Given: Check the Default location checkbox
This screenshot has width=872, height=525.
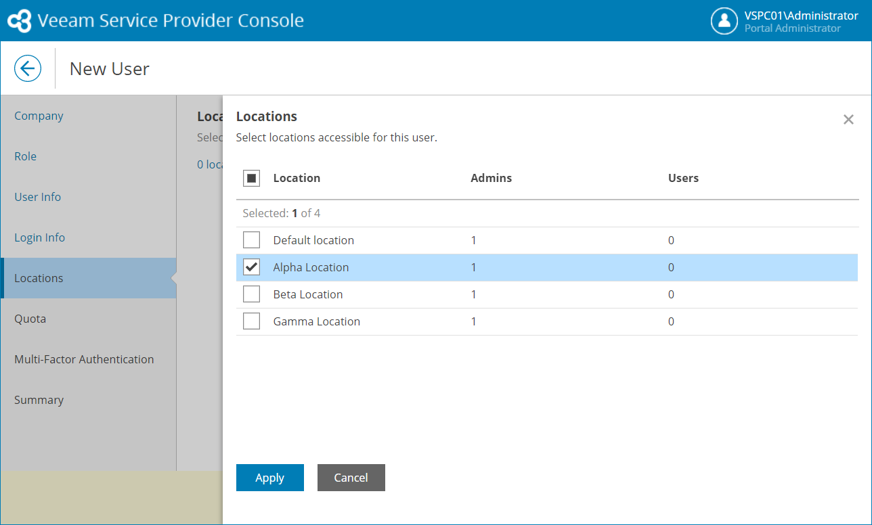Looking at the screenshot, I should coord(251,240).
